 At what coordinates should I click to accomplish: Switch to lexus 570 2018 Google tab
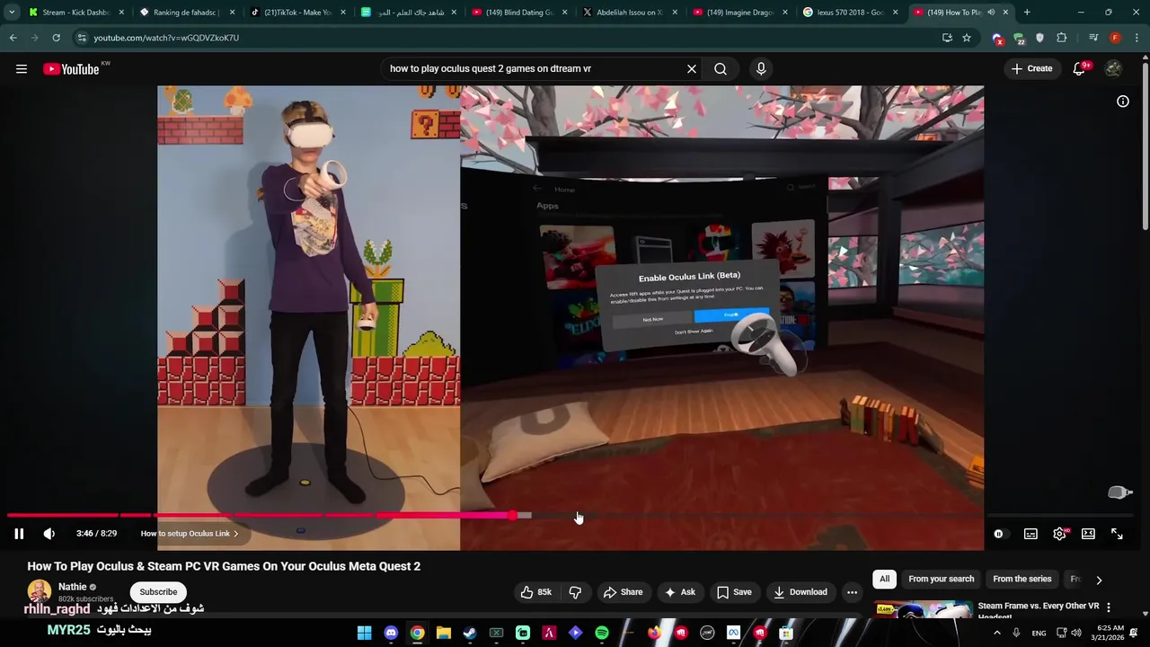pos(851,13)
